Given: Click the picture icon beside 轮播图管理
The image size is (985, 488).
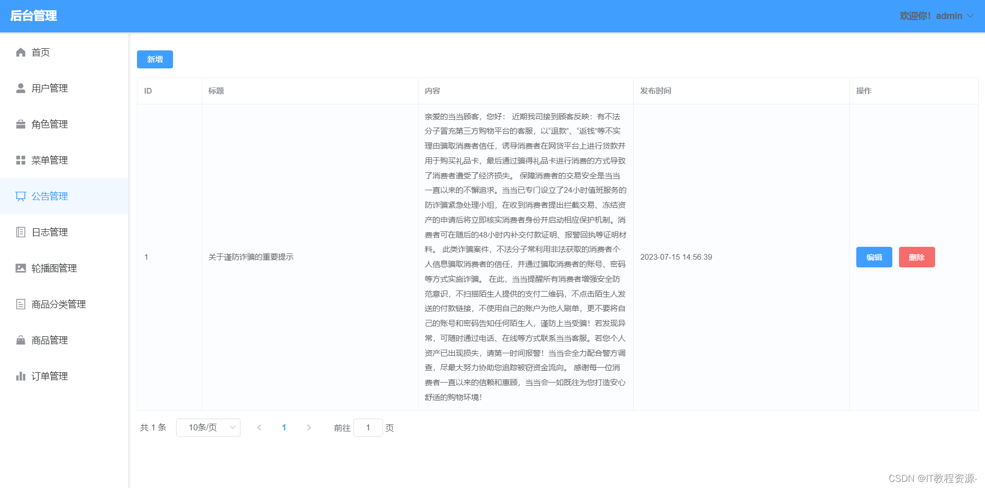Looking at the screenshot, I should 21,268.
